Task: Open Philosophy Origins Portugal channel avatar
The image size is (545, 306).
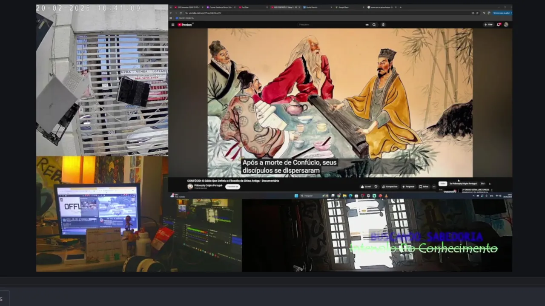Action: [x=190, y=187]
